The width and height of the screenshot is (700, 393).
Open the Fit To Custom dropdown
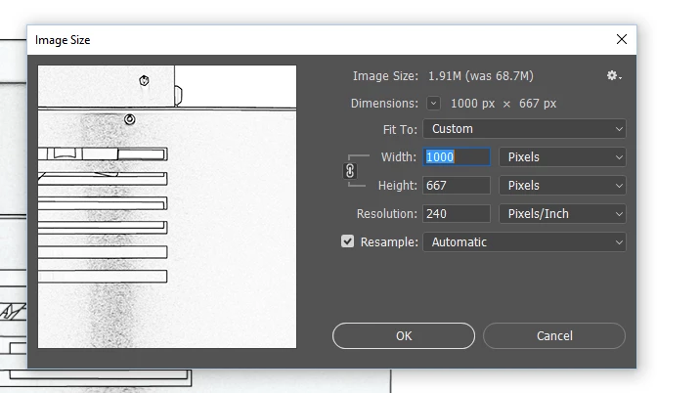coord(525,129)
